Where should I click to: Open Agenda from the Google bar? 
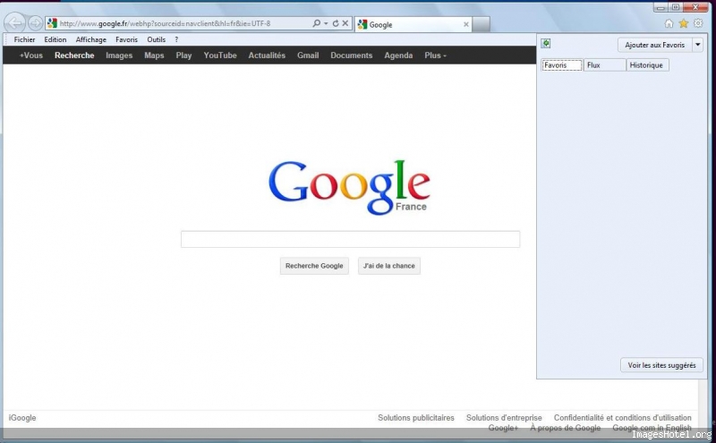click(398, 55)
